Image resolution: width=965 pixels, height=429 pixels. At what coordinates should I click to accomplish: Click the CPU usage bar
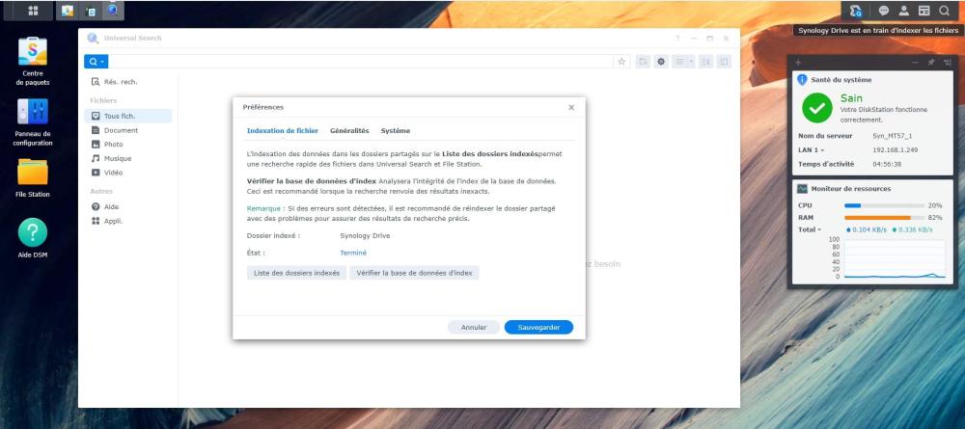click(x=884, y=206)
